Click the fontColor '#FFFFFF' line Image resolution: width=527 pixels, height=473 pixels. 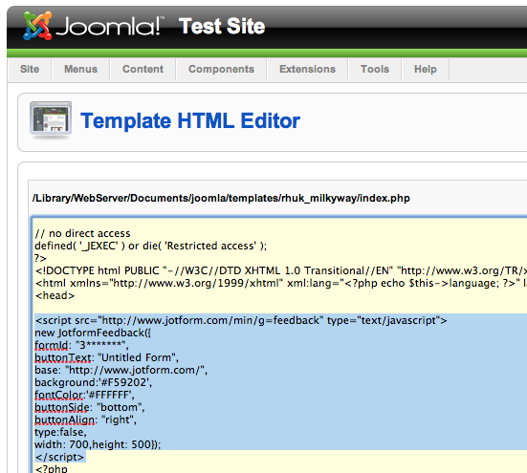click(x=85, y=395)
